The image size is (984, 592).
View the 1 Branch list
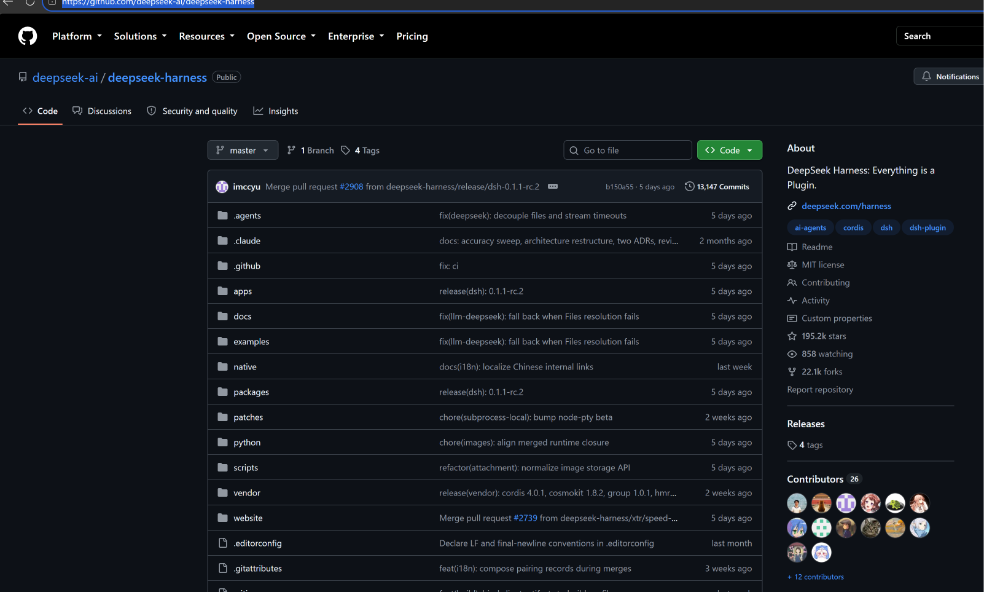click(311, 151)
